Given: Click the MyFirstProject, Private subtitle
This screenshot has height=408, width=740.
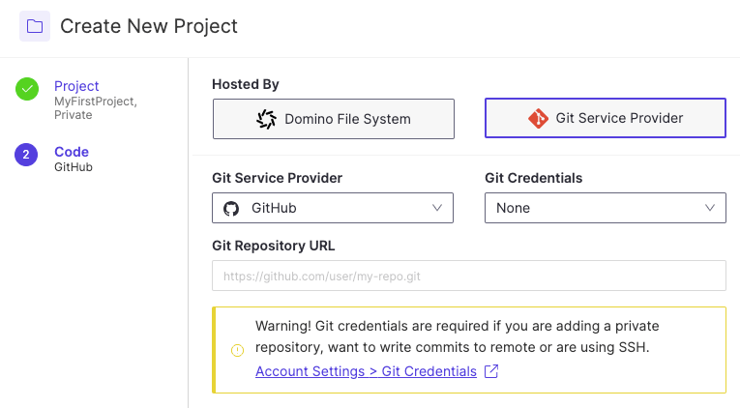Looking at the screenshot, I should (x=96, y=108).
